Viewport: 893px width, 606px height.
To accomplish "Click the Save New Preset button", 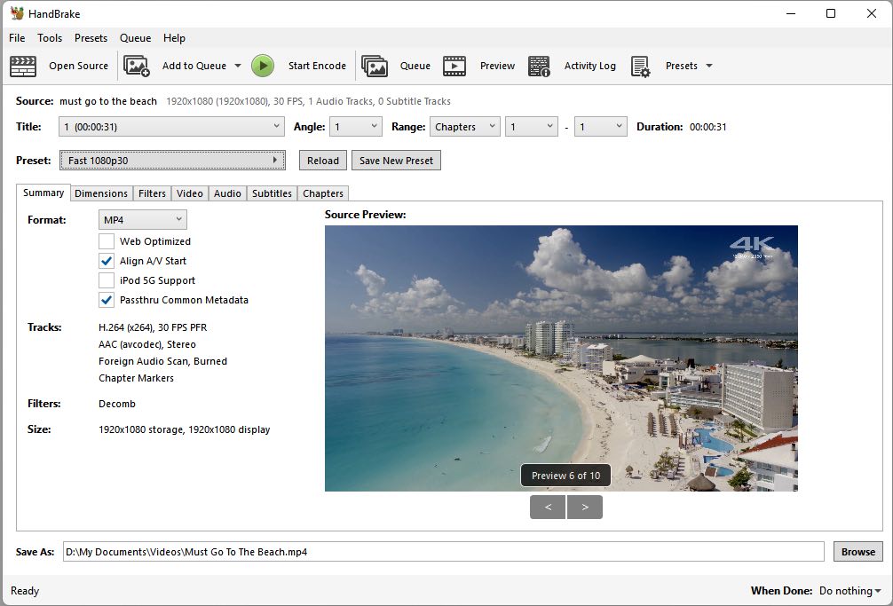I will click(396, 160).
